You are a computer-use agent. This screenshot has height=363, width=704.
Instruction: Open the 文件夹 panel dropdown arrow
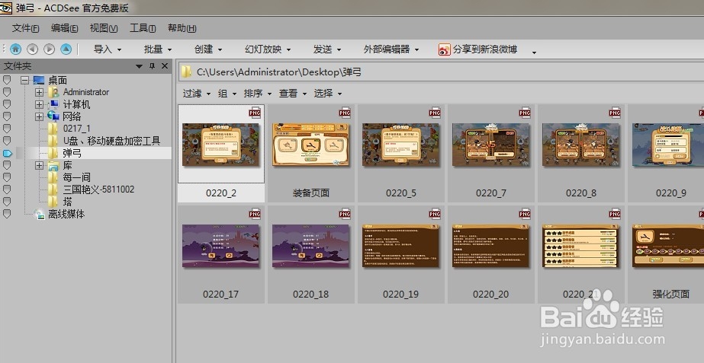(139, 67)
